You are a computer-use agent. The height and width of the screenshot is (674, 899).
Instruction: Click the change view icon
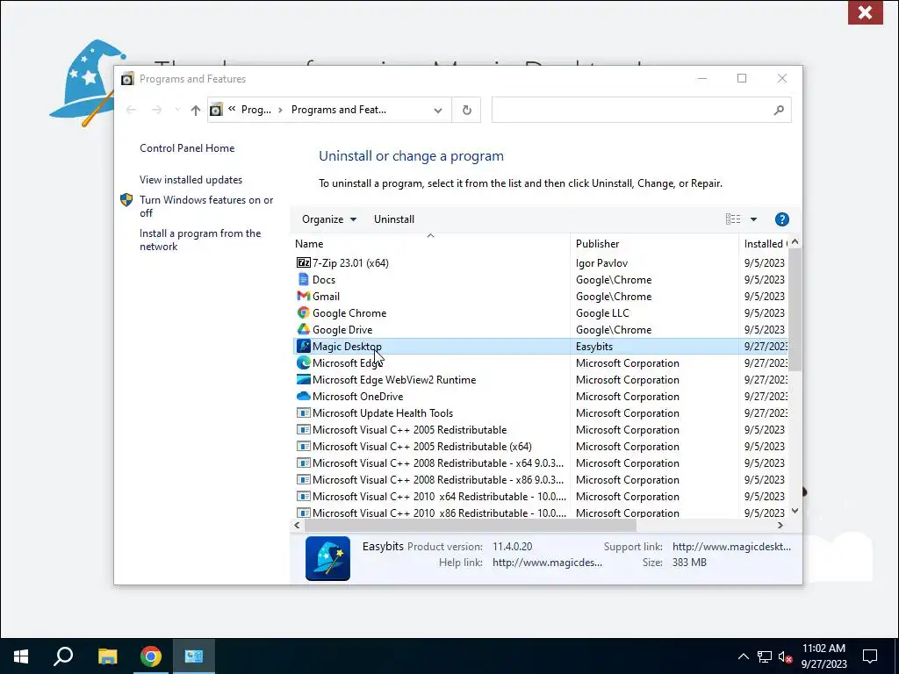pos(733,219)
